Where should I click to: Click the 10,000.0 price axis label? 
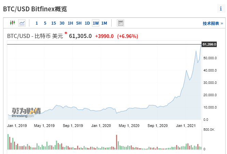[210, 107]
